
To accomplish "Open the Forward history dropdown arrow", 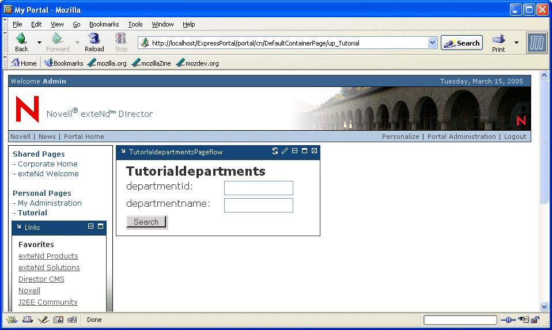I will point(77,43).
